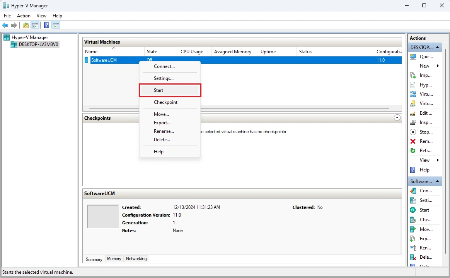This screenshot has width=450, height=278.
Task: Choose Start from the context menu
Action: (170, 90)
